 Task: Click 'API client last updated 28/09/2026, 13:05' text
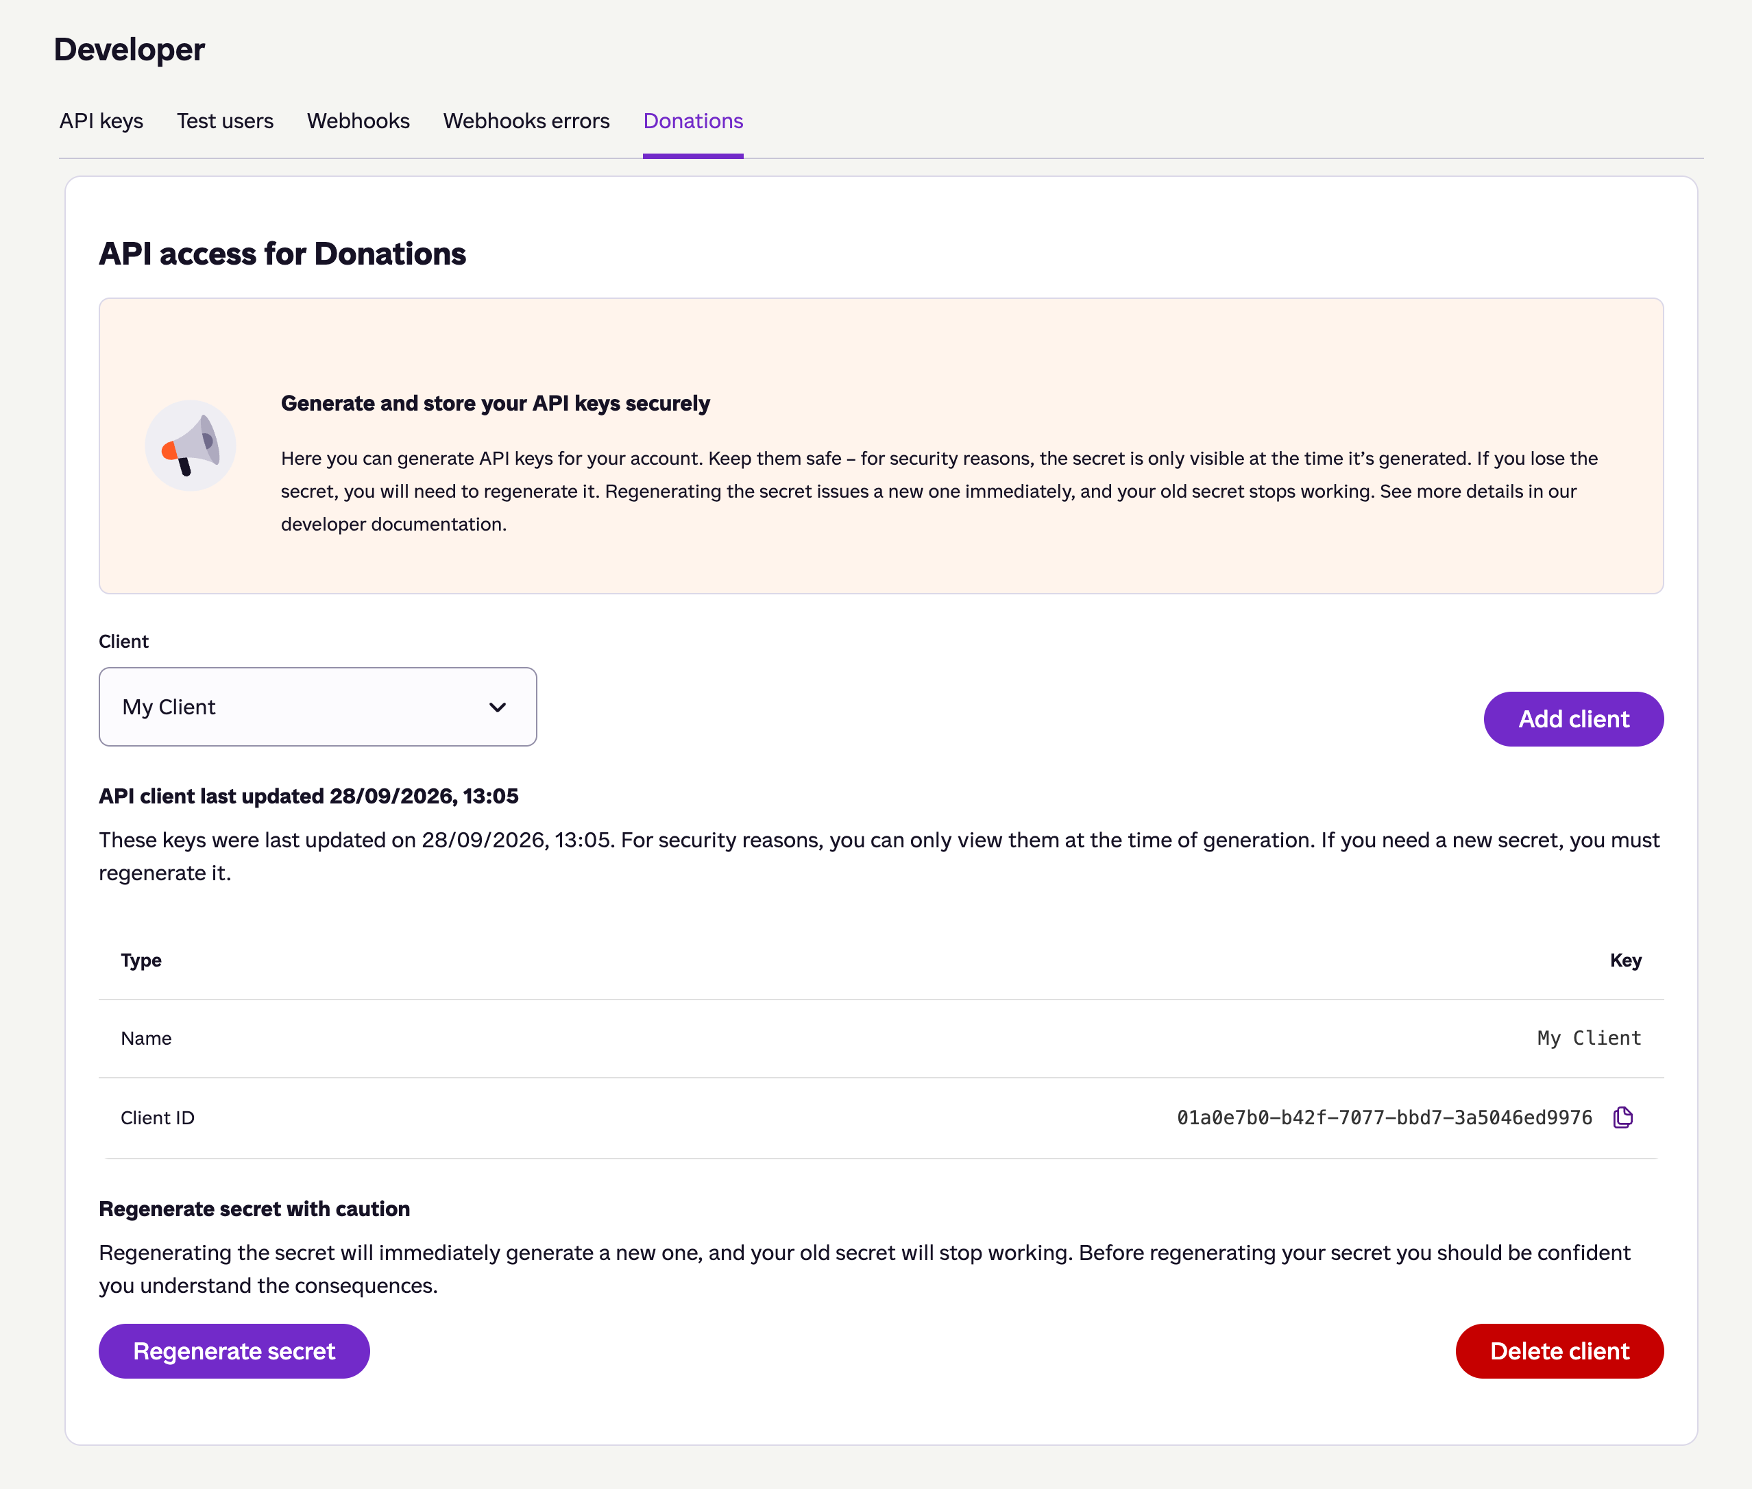click(309, 796)
